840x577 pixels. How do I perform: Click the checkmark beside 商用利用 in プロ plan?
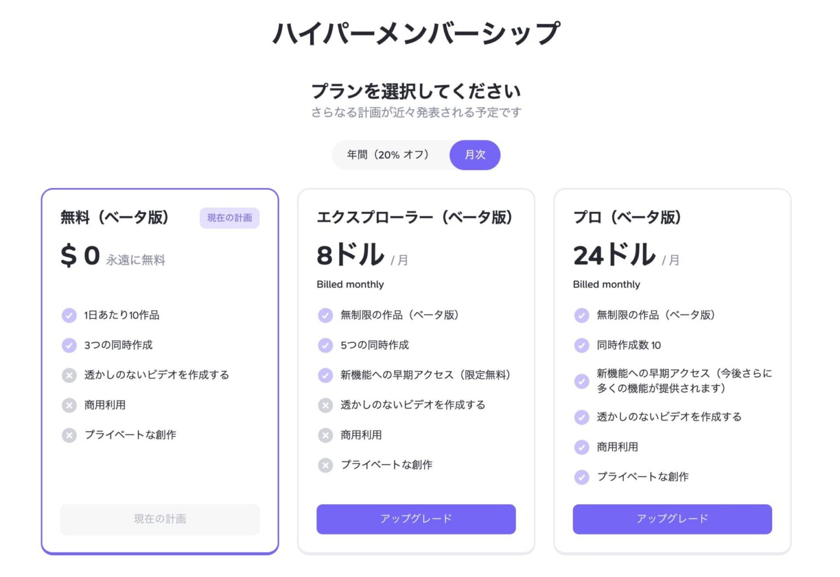pos(581,447)
